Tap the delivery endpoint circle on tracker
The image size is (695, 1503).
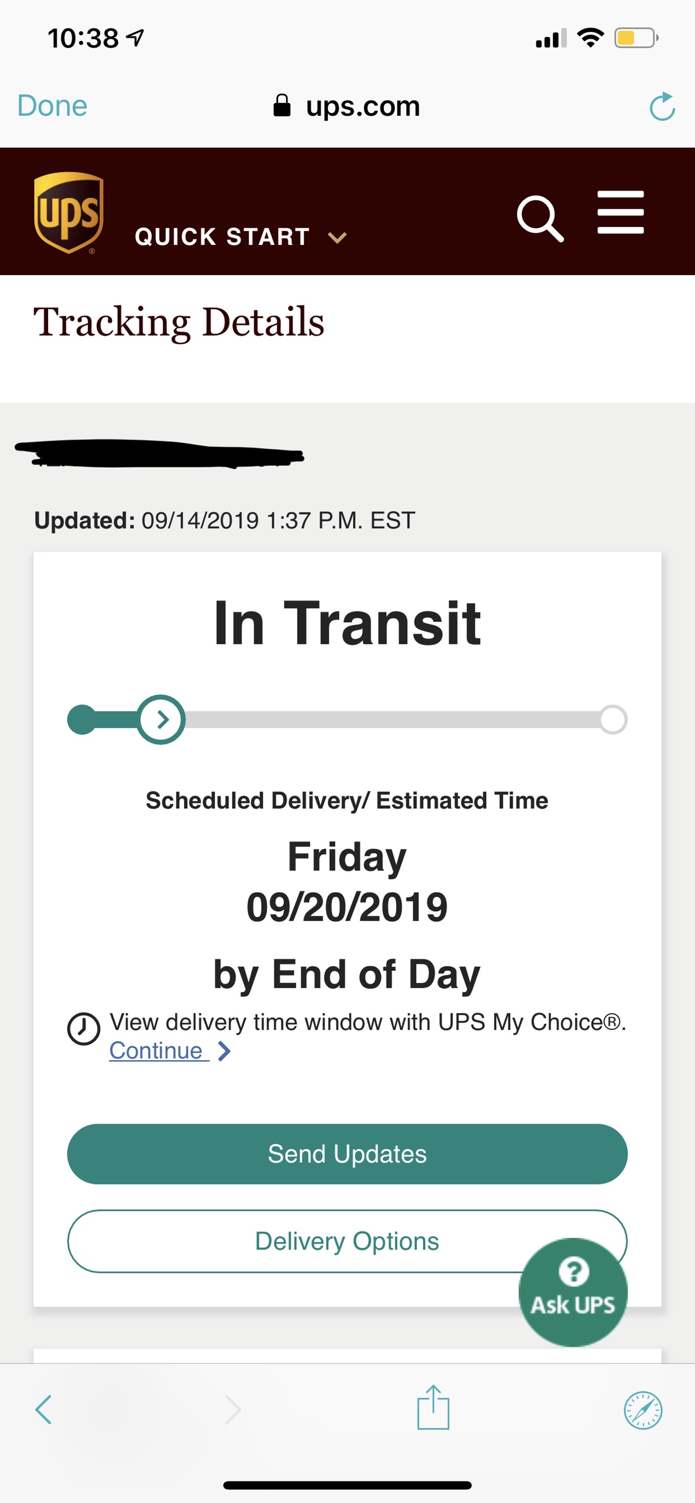click(x=613, y=720)
